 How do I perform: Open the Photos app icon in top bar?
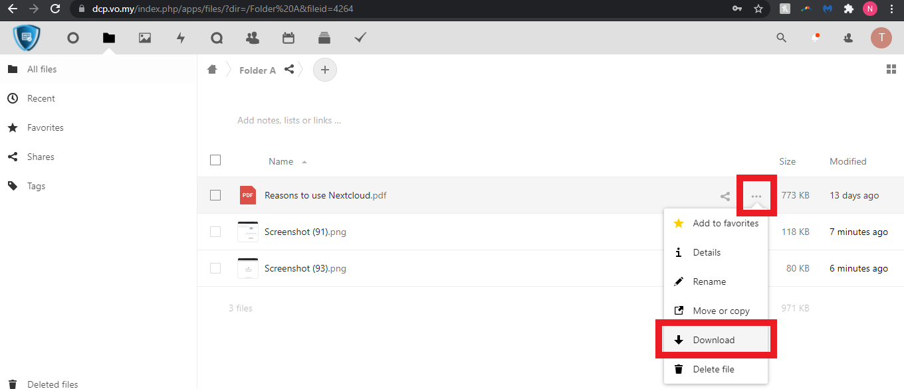coord(145,38)
